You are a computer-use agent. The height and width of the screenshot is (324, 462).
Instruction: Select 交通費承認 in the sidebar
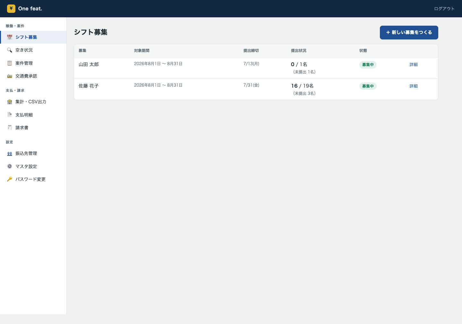(x=33, y=76)
